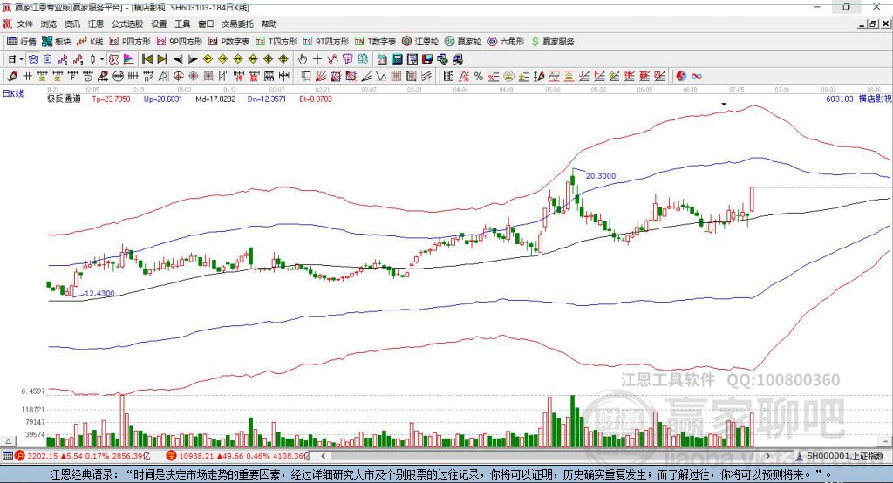Viewport: 893px width, 483px height.
Task: Open the 9T四方形 tool
Action: [326, 42]
